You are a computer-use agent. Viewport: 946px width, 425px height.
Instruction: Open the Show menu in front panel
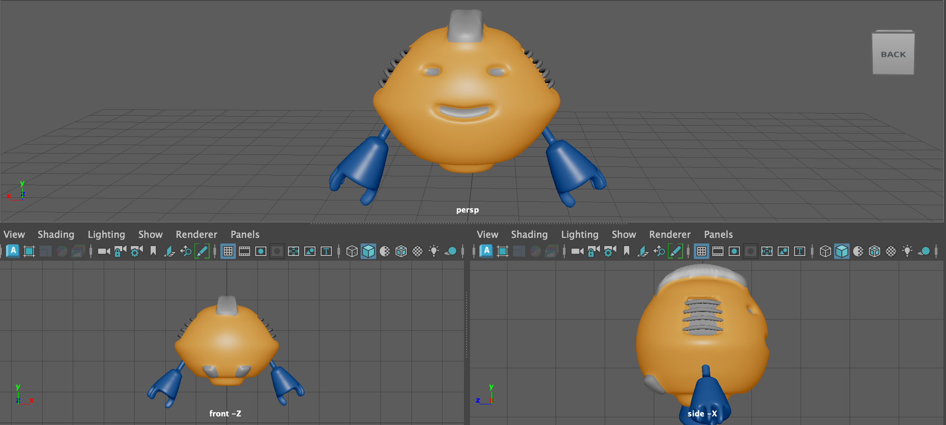point(150,234)
